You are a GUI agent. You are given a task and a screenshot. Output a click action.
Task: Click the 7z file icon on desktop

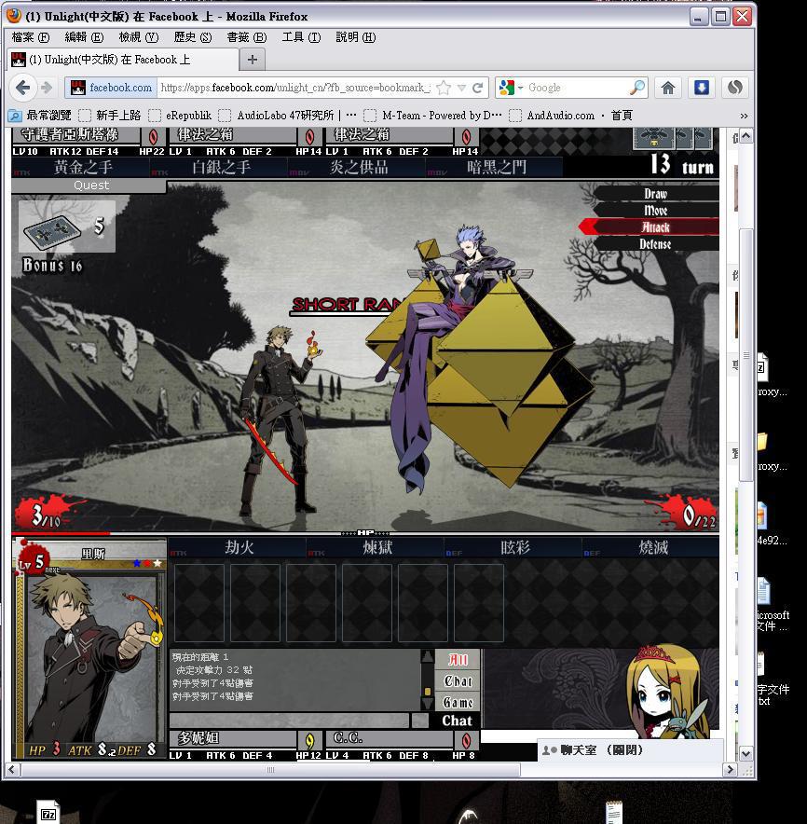click(48, 813)
